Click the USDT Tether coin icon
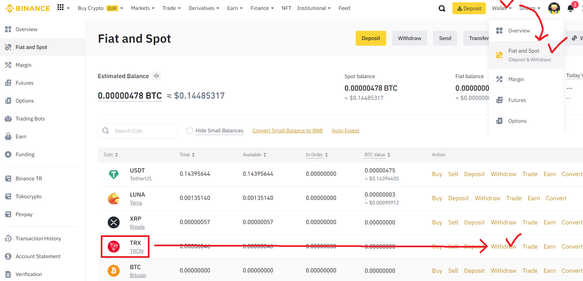Image resolution: width=583 pixels, height=281 pixels. coord(114,174)
